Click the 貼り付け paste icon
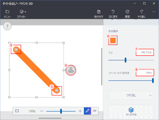159x120 pixels. coord(99,12)
